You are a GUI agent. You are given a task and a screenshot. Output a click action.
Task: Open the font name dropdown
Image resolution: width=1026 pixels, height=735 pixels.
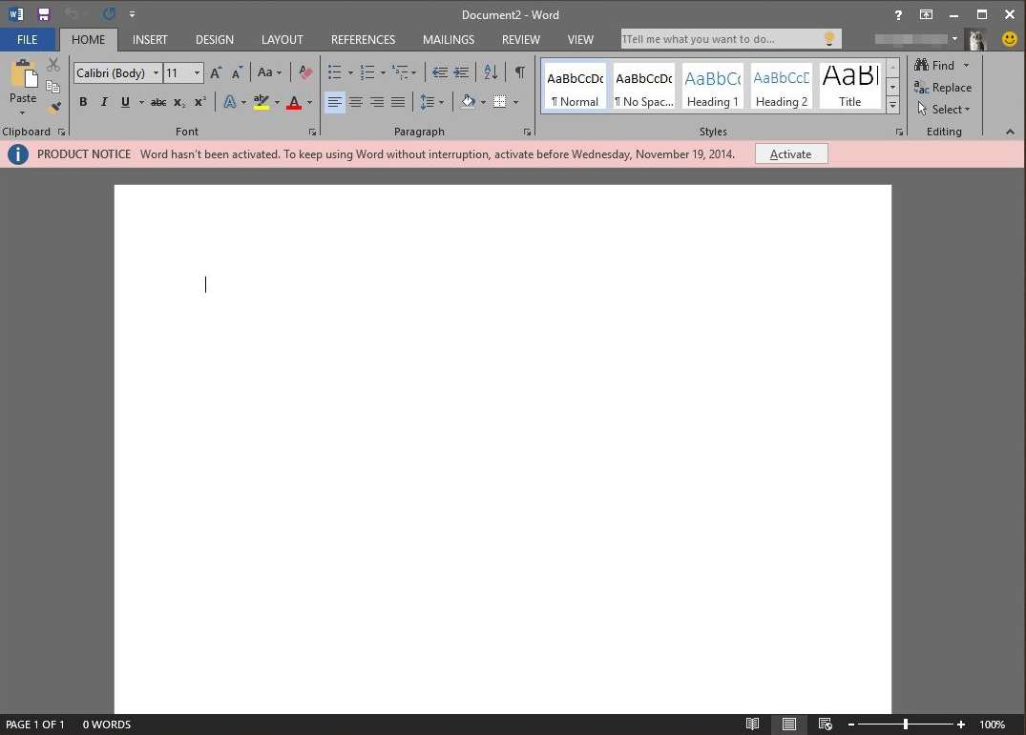(x=156, y=73)
